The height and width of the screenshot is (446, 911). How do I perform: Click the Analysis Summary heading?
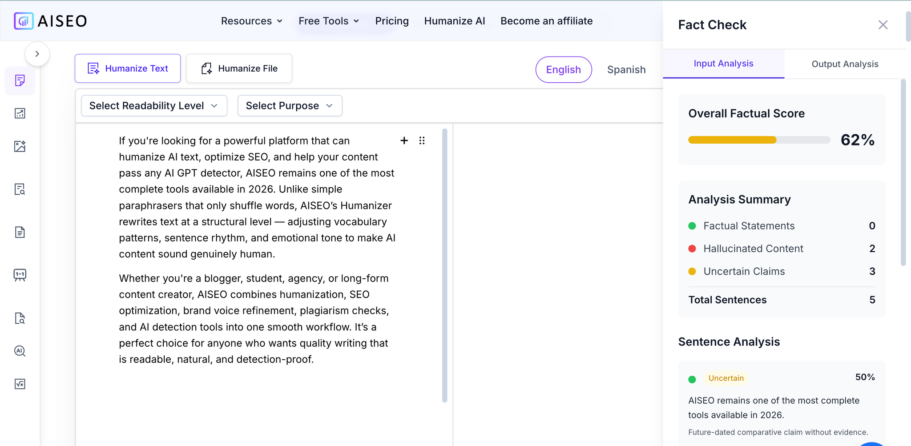click(x=739, y=199)
